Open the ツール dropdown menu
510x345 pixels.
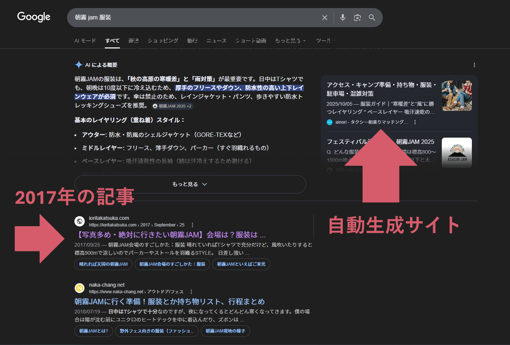326,41
